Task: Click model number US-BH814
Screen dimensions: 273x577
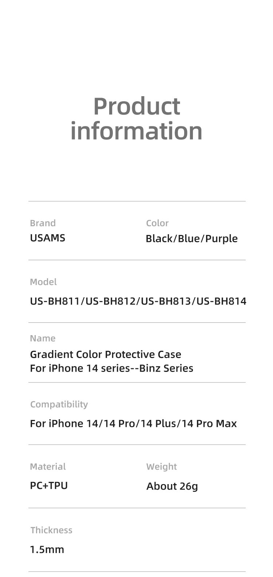Action: [221, 301]
